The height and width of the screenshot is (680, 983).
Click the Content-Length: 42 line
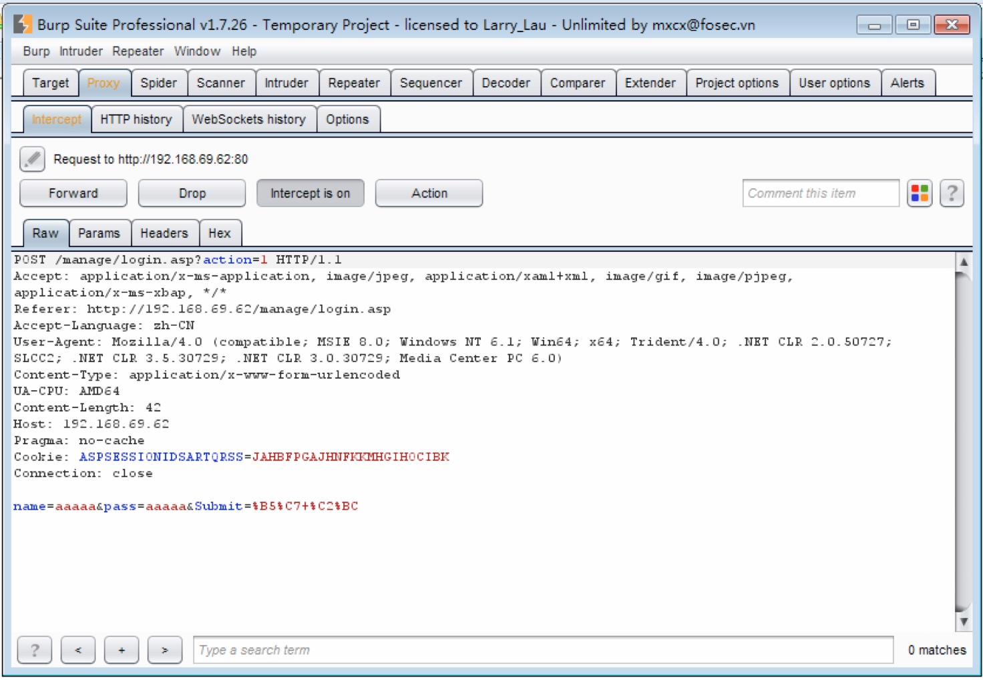pyautogui.click(x=87, y=407)
